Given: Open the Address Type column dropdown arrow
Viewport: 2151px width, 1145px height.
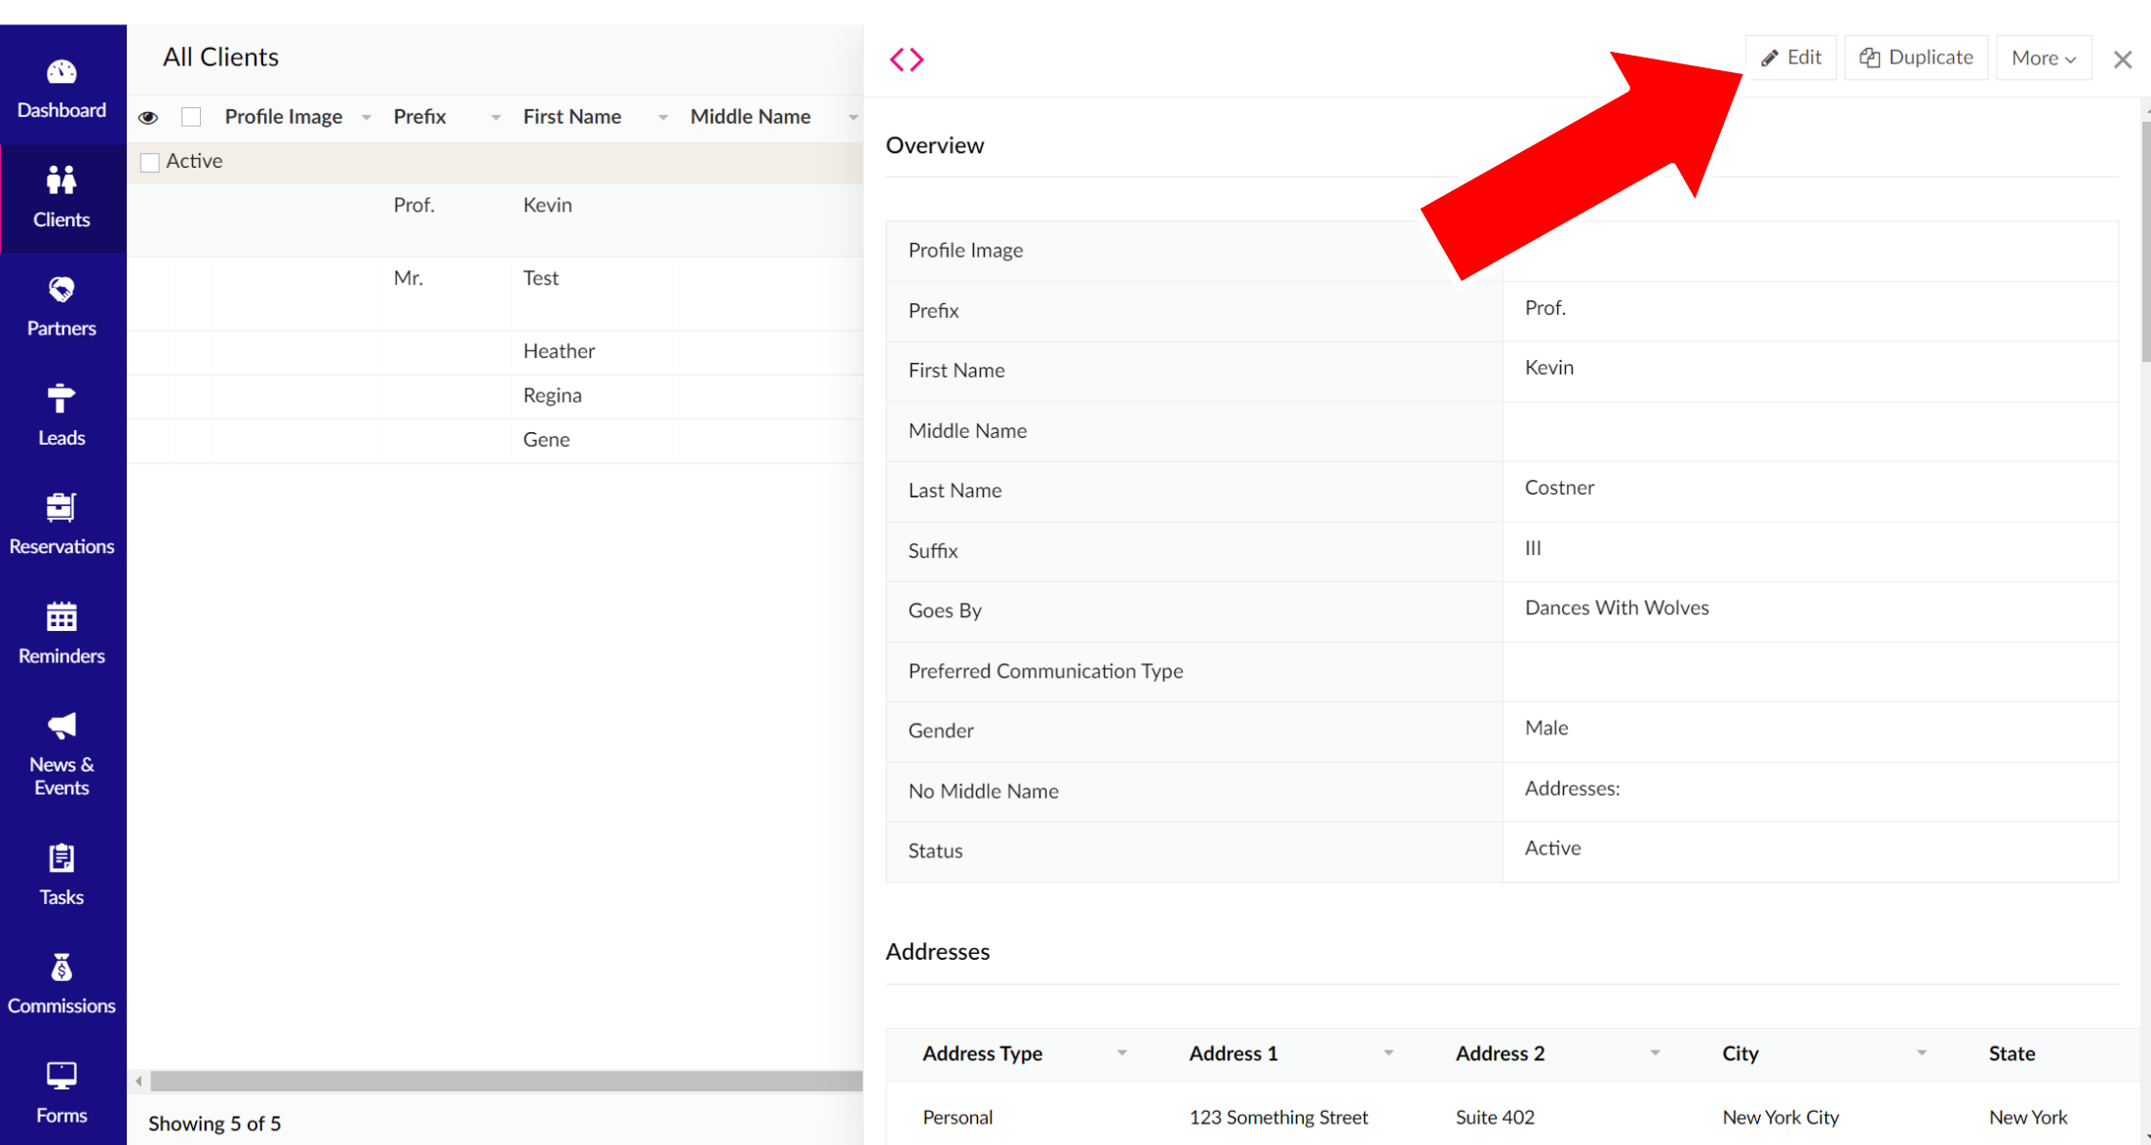Looking at the screenshot, I should point(1121,1053).
